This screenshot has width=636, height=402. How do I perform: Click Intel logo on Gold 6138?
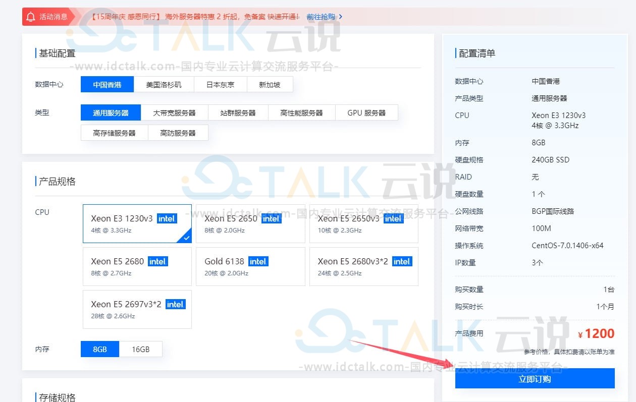[258, 261]
